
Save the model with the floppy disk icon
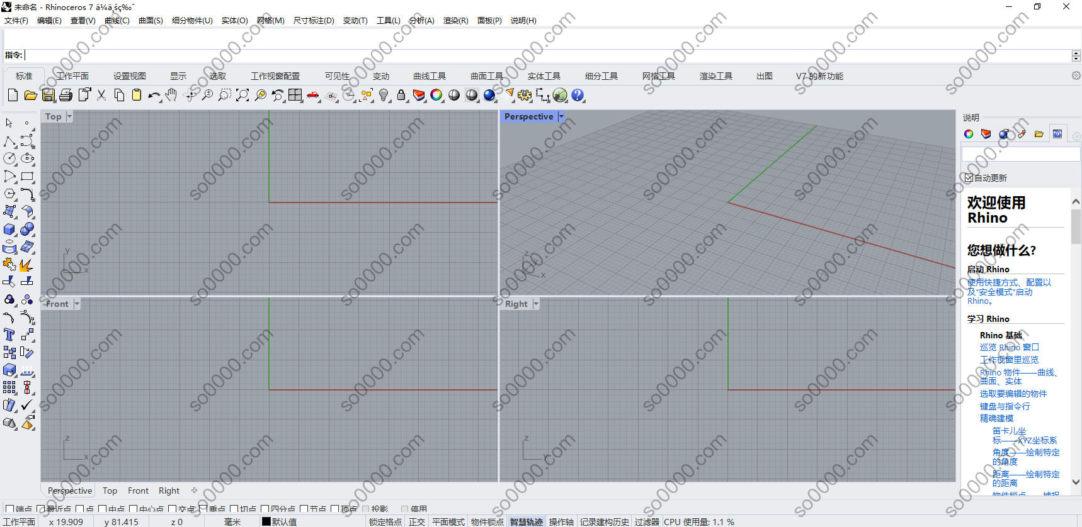(48, 95)
